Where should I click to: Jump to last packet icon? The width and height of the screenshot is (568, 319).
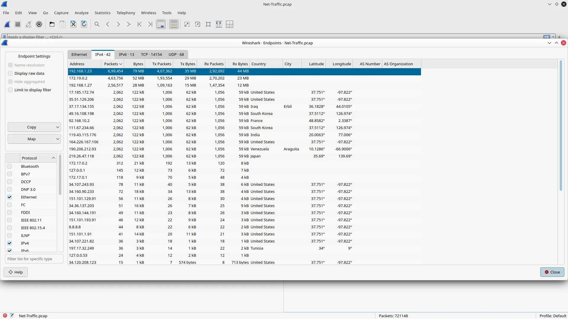click(150, 24)
